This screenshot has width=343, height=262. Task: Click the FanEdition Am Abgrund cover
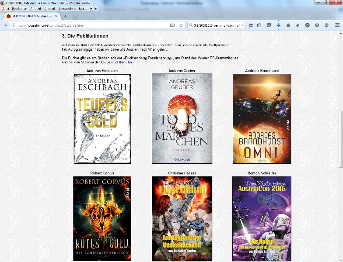[x=182, y=219]
